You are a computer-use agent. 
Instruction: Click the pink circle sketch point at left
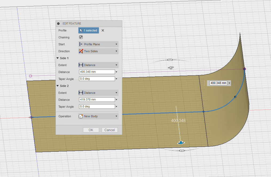(x=30, y=76)
